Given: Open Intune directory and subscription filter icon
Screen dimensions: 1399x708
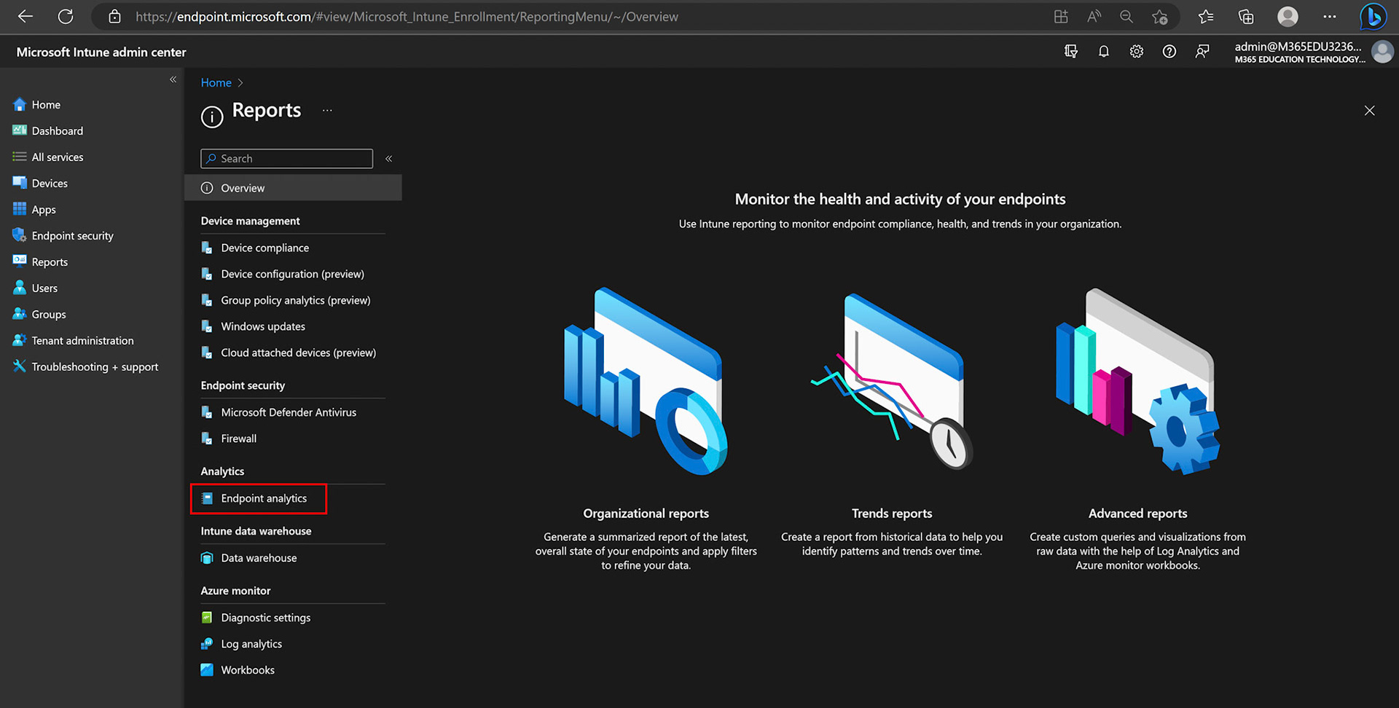Looking at the screenshot, I should (1071, 52).
